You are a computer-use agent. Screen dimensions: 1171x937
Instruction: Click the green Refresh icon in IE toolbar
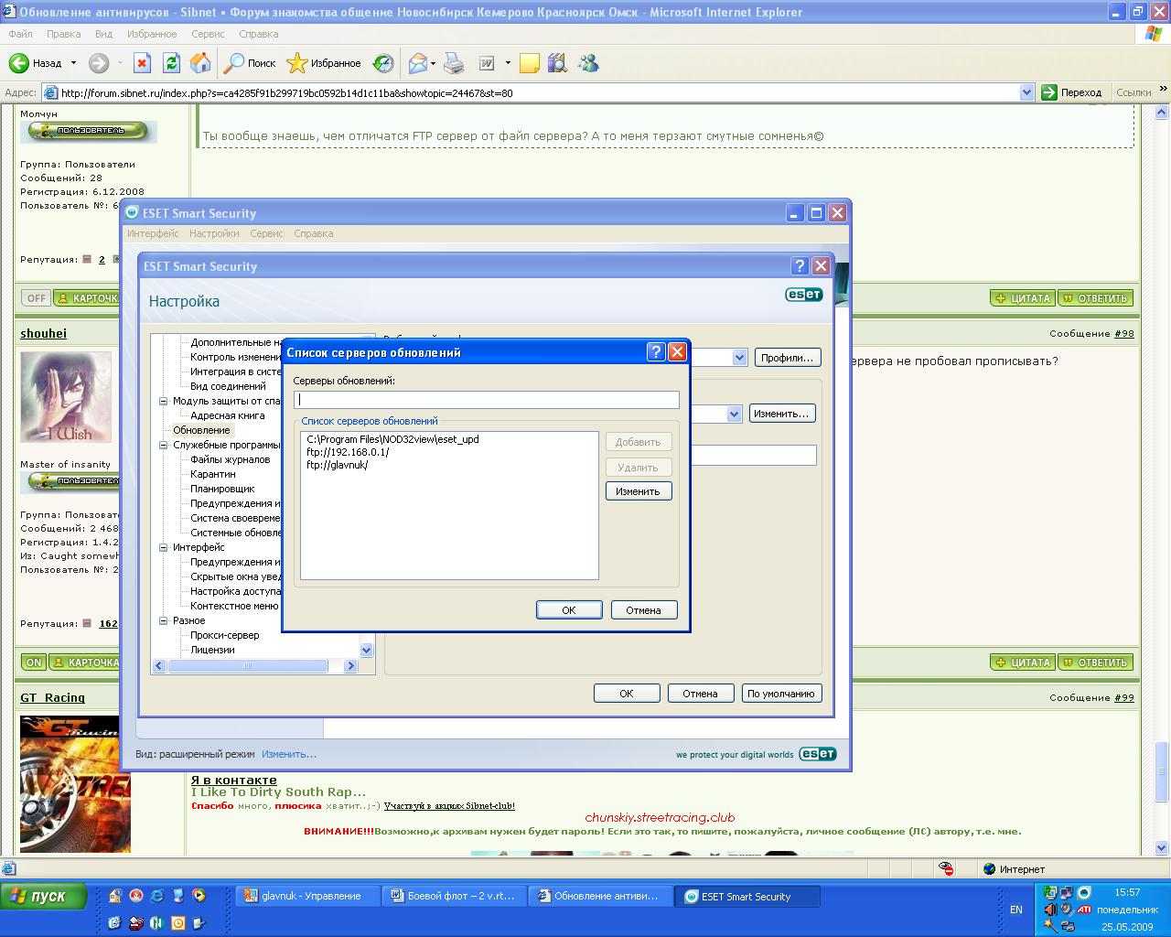(171, 63)
